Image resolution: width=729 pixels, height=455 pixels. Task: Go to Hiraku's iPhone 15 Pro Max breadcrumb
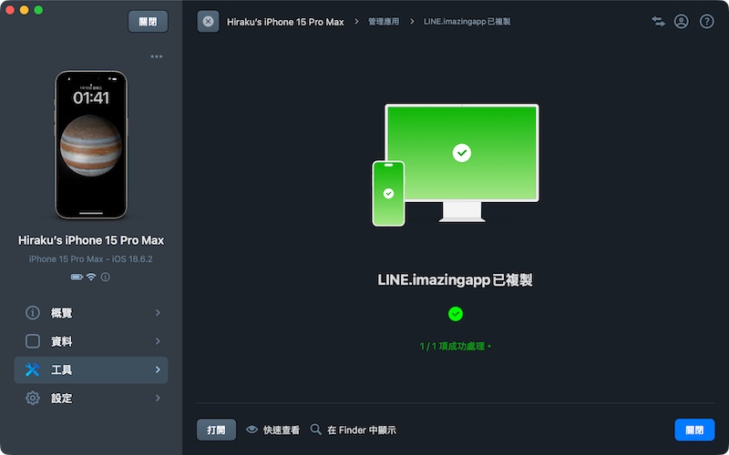tap(285, 22)
